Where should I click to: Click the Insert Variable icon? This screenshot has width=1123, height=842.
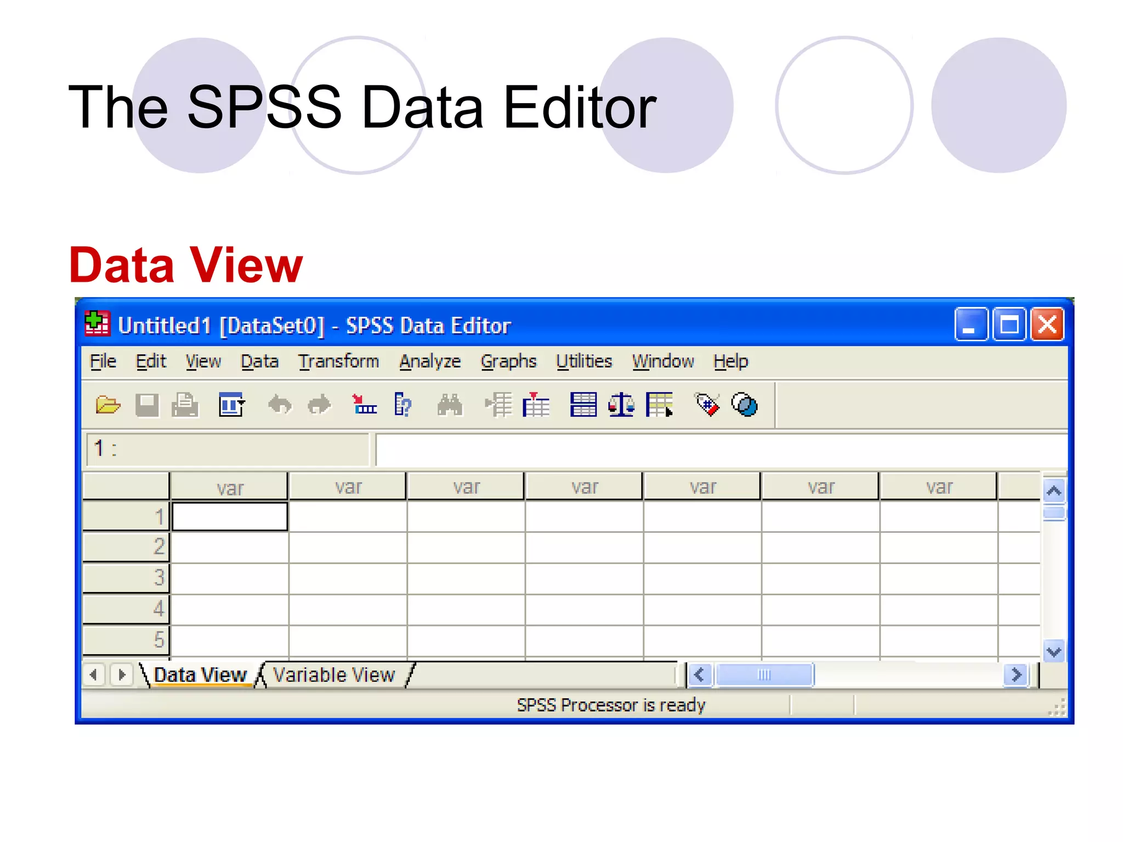(536, 405)
